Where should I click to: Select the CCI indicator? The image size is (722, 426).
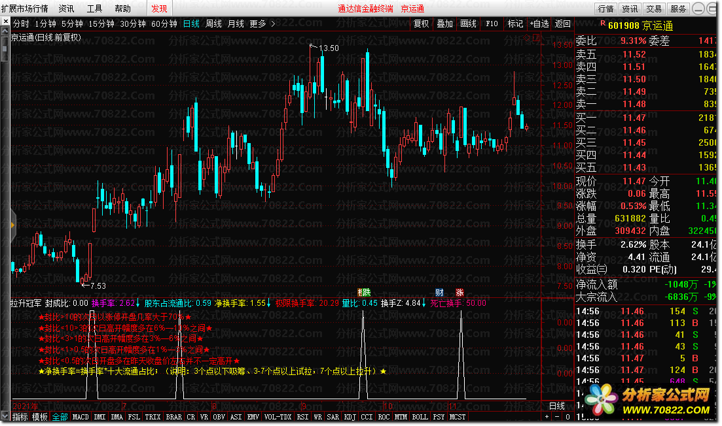tap(367, 417)
